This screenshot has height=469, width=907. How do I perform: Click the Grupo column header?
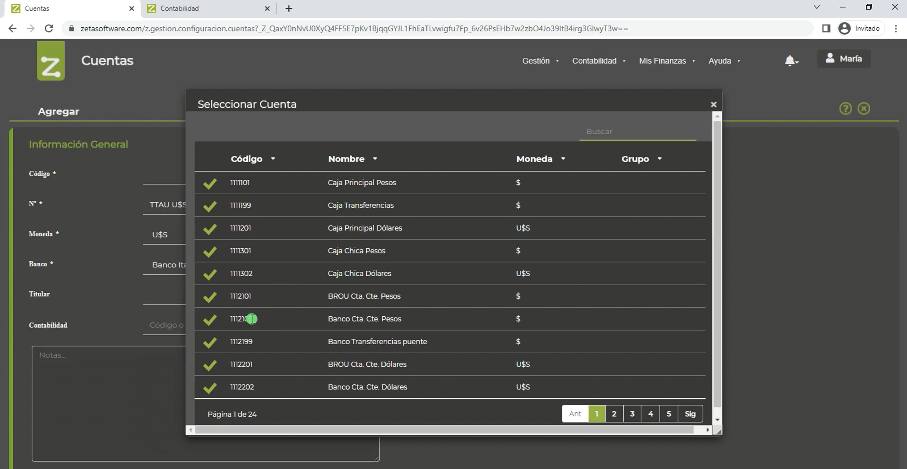[636, 159]
